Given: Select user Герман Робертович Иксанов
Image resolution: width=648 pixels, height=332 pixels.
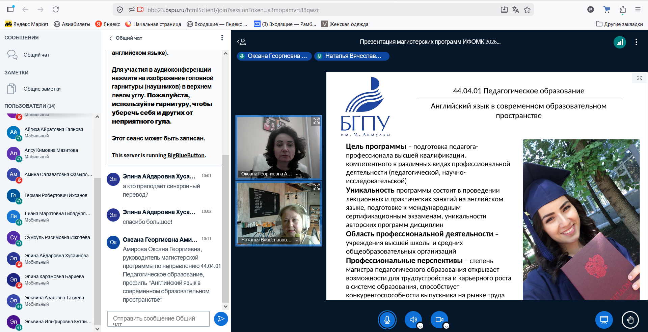Looking at the screenshot, I should click(x=56, y=195).
